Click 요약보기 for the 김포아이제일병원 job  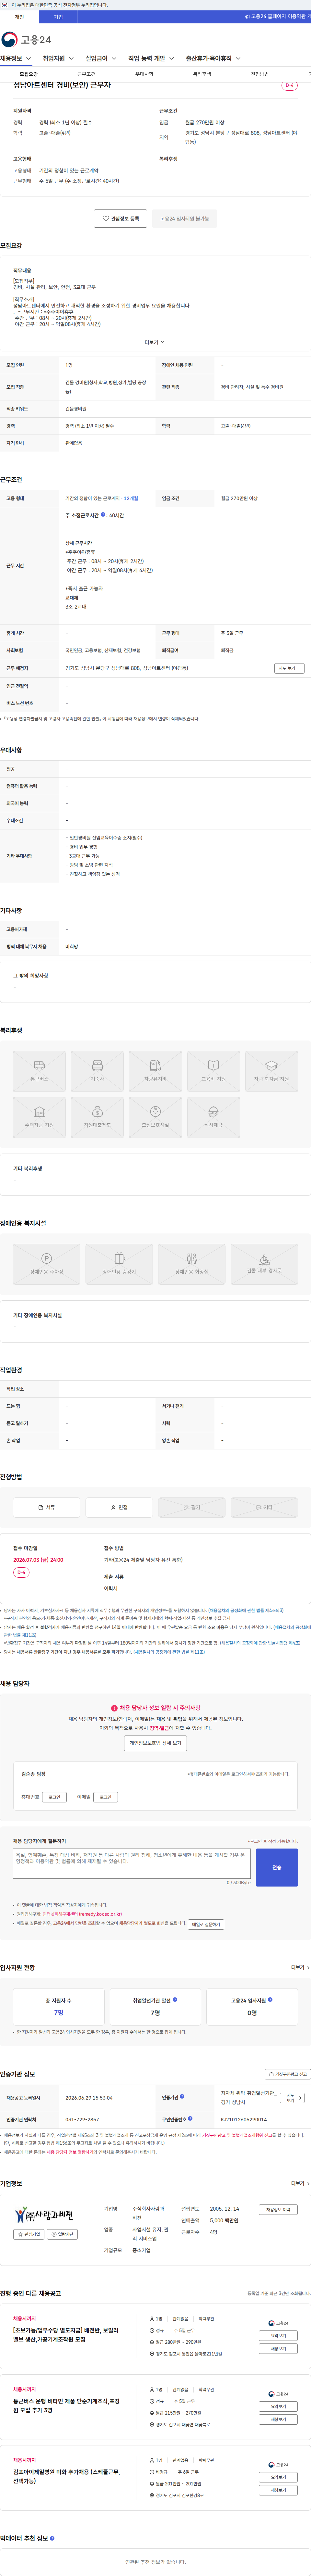(278, 2477)
